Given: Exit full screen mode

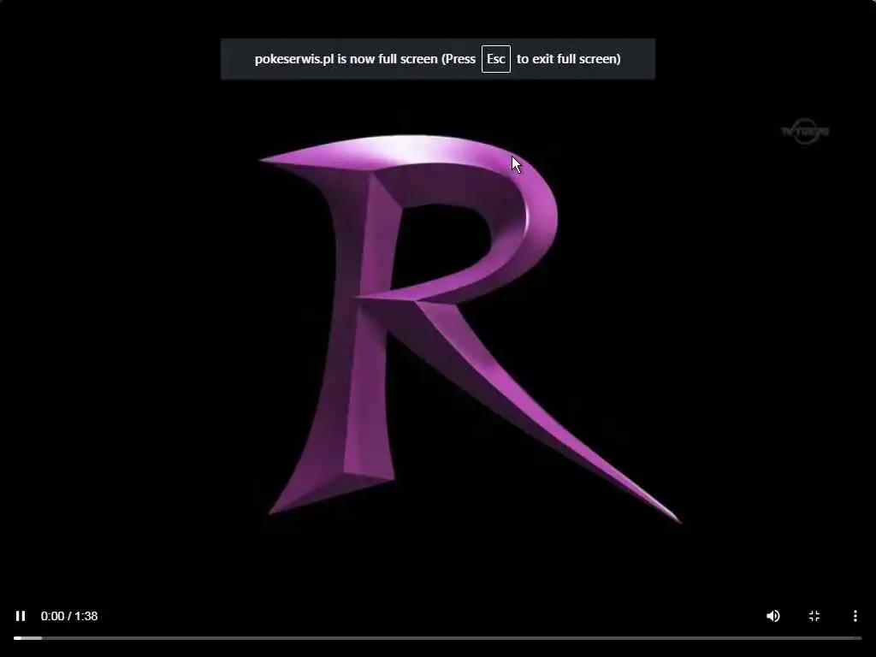Looking at the screenshot, I should [x=814, y=616].
